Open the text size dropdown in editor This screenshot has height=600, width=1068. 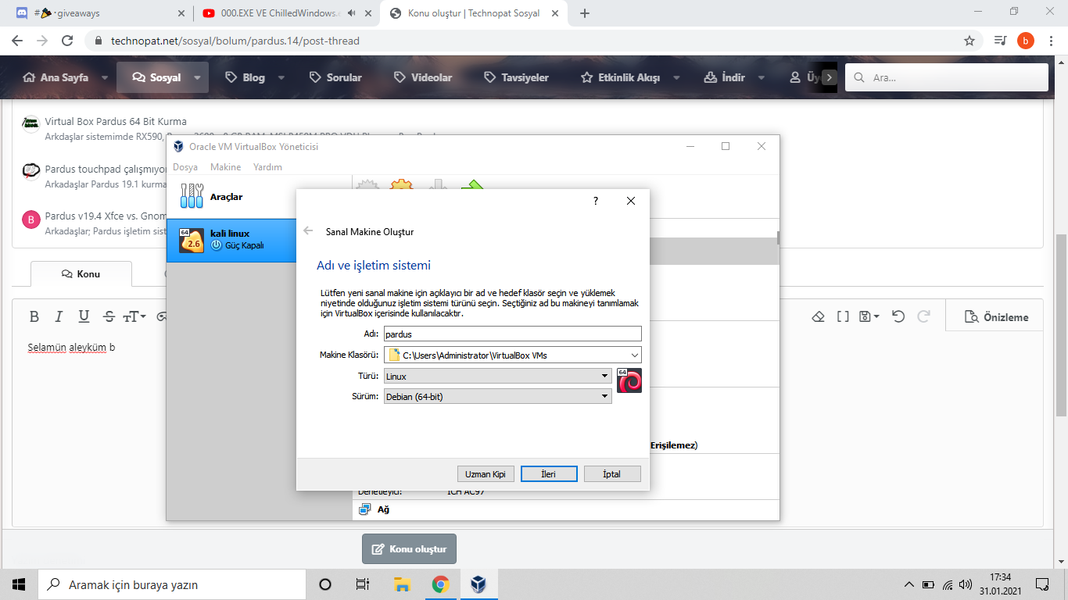tap(134, 316)
